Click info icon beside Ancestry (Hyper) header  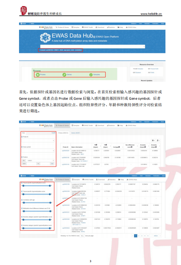(146, 147)
